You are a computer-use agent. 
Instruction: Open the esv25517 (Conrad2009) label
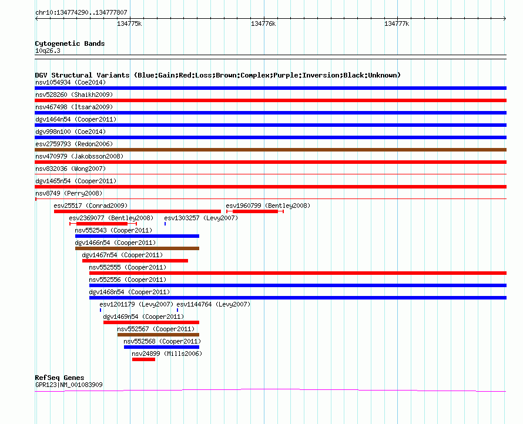click(90, 206)
